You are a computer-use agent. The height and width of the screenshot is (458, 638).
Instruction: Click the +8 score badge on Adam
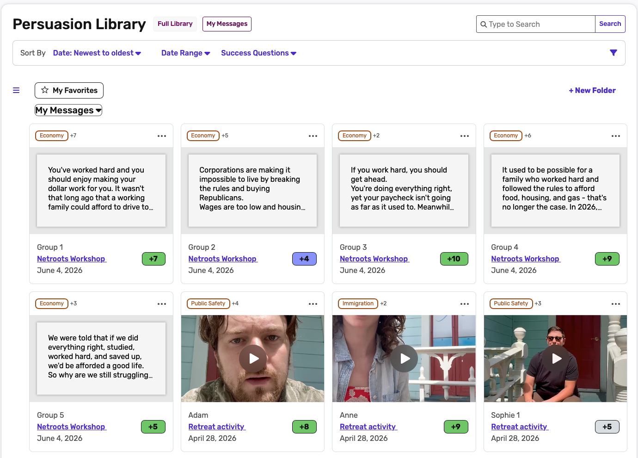pyautogui.click(x=304, y=427)
